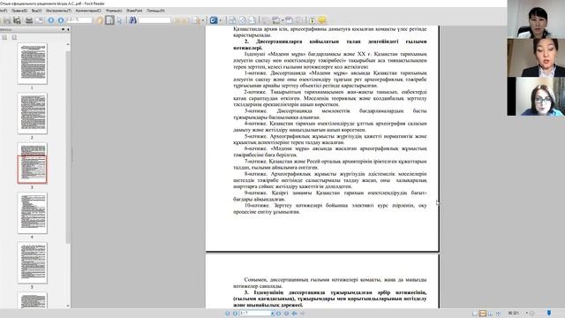Click text line starting "5-нәтиже"
565x318 pixels.
(335, 136)
